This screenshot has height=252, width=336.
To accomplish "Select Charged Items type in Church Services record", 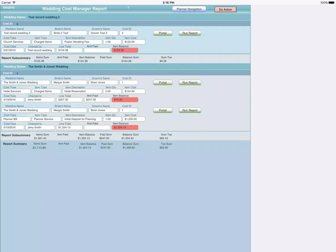I will pos(46,42).
